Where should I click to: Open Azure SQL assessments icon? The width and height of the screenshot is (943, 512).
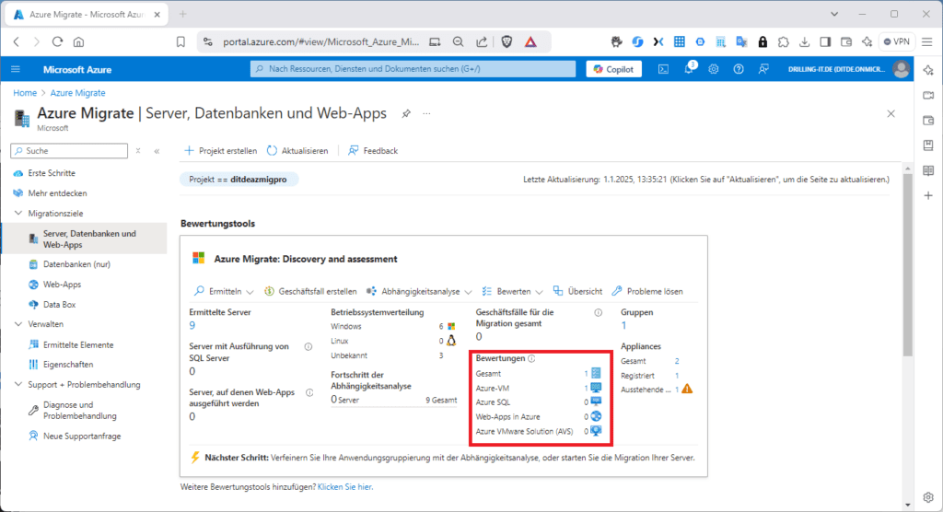click(596, 401)
